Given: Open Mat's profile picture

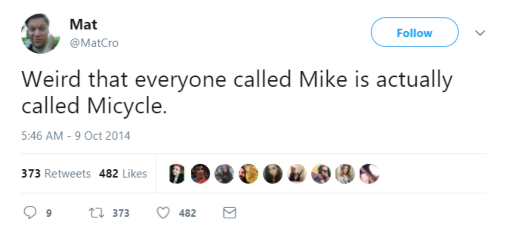Looking at the screenshot, I should pyautogui.click(x=40, y=33).
